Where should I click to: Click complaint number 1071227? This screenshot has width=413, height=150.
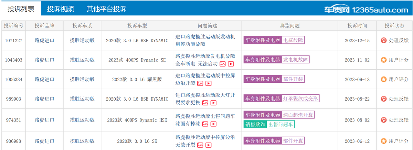(x=14, y=41)
